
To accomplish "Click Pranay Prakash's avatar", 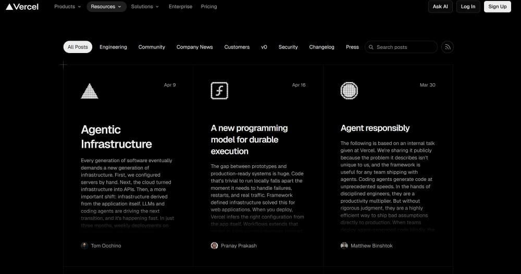I will point(214,245).
